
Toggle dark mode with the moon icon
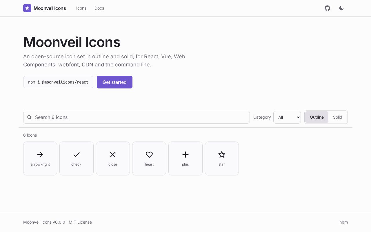[341, 8]
